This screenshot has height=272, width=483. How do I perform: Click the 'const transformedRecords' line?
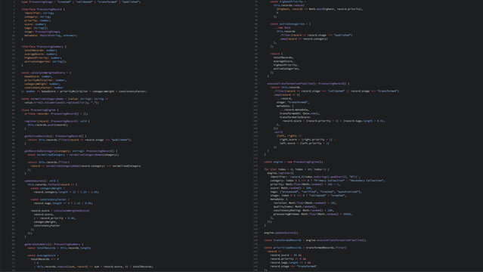[x=315, y=240]
